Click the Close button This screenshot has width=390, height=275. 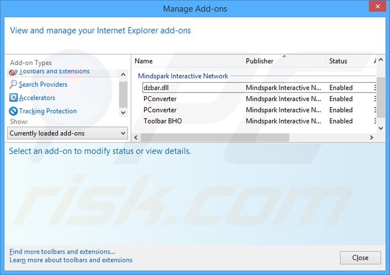pos(360,258)
